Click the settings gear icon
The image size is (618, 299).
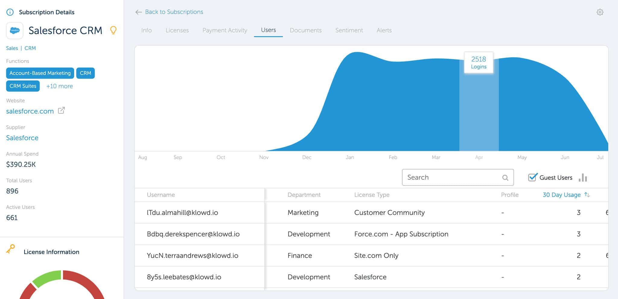tap(600, 12)
